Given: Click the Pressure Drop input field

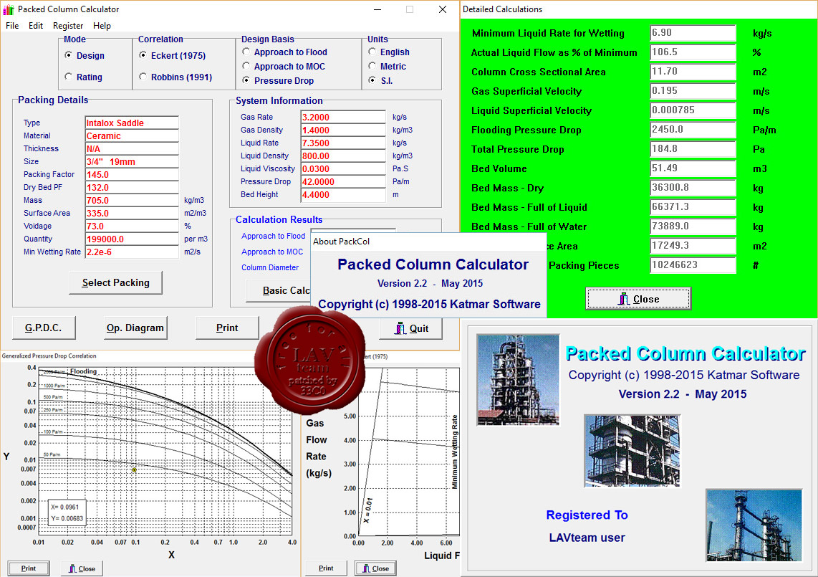Looking at the screenshot, I should pyautogui.click(x=343, y=182).
